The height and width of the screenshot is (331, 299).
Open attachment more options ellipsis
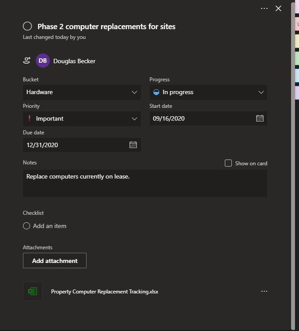pyautogui.click(x=264, y=291)
